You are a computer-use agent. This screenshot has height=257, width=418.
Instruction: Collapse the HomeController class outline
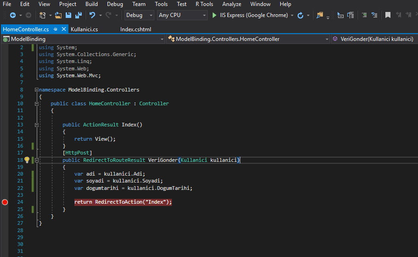click(x=37, y=104)
